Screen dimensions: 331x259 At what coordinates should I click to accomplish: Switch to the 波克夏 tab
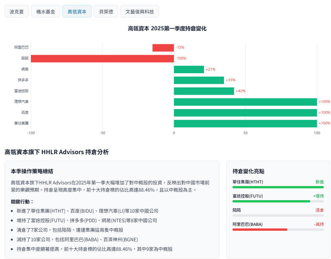(17, 12)
